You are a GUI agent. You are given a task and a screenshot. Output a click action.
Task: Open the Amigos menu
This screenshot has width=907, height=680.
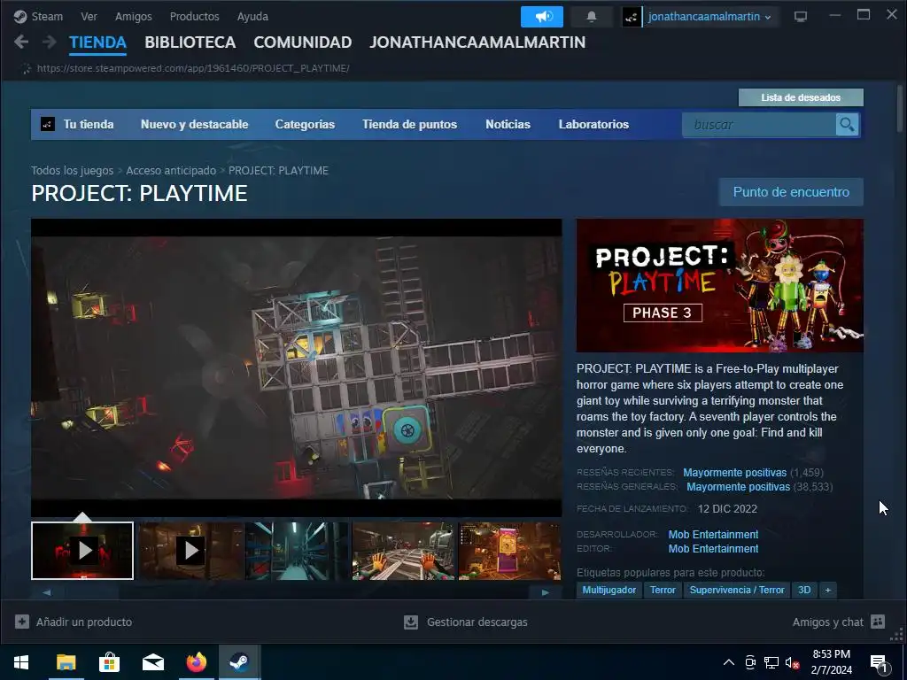point(133,16)
